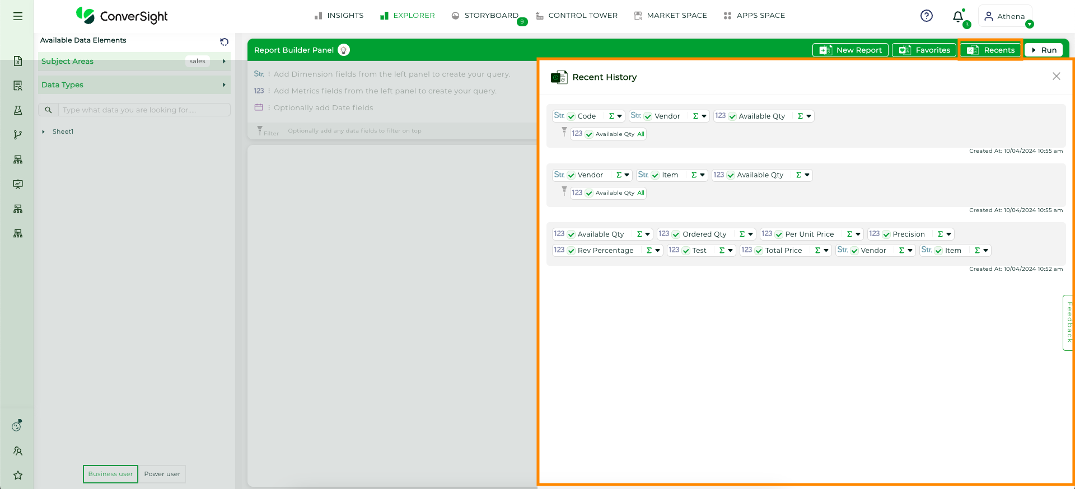Close the Recent History panel
The height and width of the screenshot is (489, 1075).
pyautogui.click(x=1056, y=76)
